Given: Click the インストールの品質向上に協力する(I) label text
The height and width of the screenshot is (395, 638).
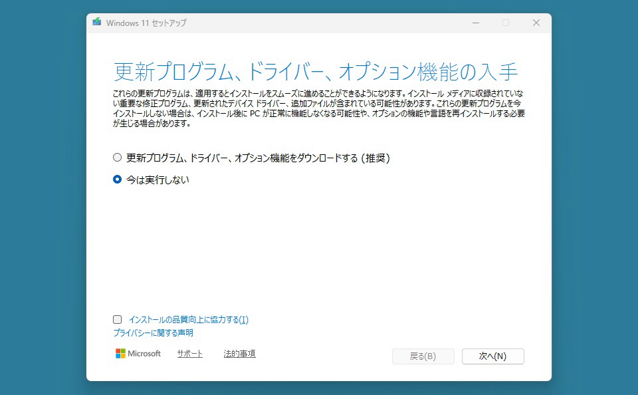Looking at the screenshot, I should [188, 320].
